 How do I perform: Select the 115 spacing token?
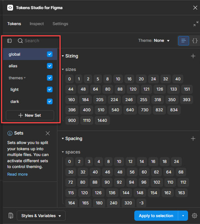click(x=71, y=193)
